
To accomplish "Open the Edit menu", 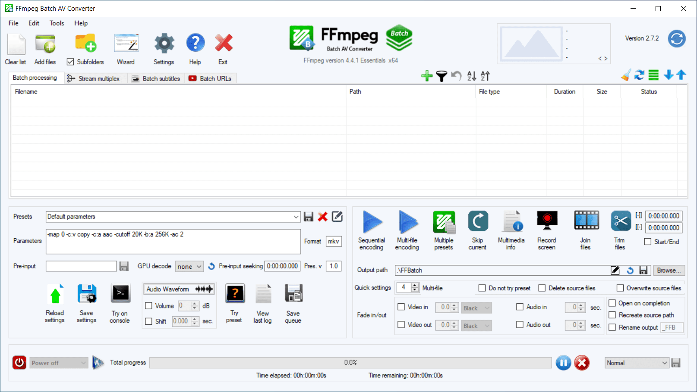I will 34,23.
